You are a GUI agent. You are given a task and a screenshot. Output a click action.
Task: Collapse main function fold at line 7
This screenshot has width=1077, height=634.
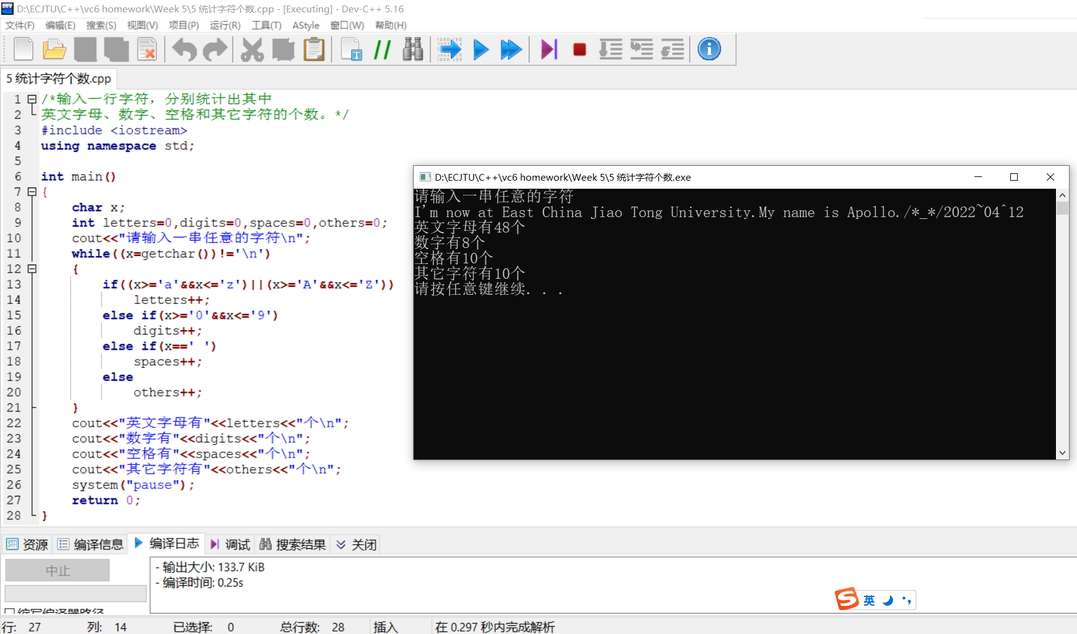click(32, 192)
